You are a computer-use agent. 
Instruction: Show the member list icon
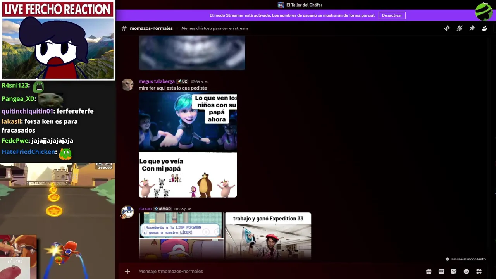click(x=484, y=28)
